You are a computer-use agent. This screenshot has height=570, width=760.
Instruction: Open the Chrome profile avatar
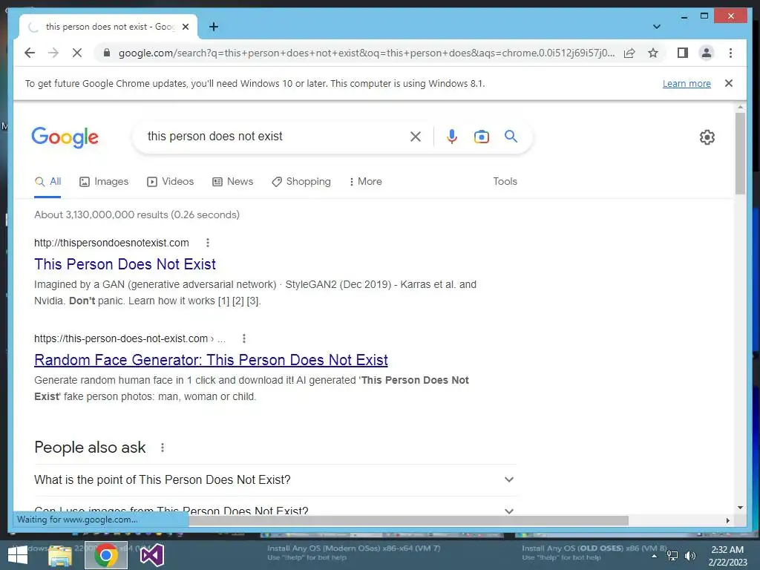pyautogui.click(x=707, y=53)
